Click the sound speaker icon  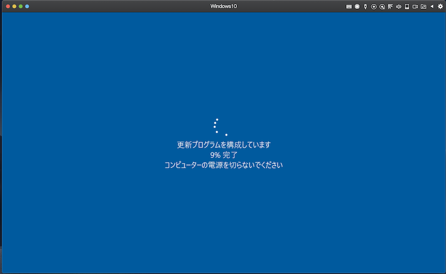pyautogui.click(x=399, y=6)
